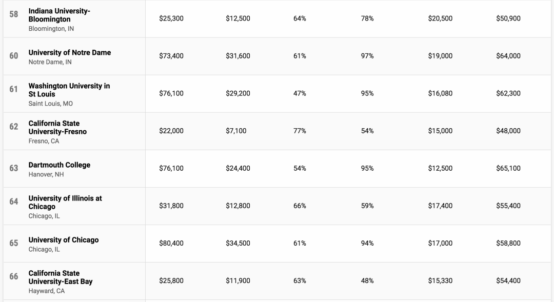Click Hayward, CA location text

pos(47,291)
